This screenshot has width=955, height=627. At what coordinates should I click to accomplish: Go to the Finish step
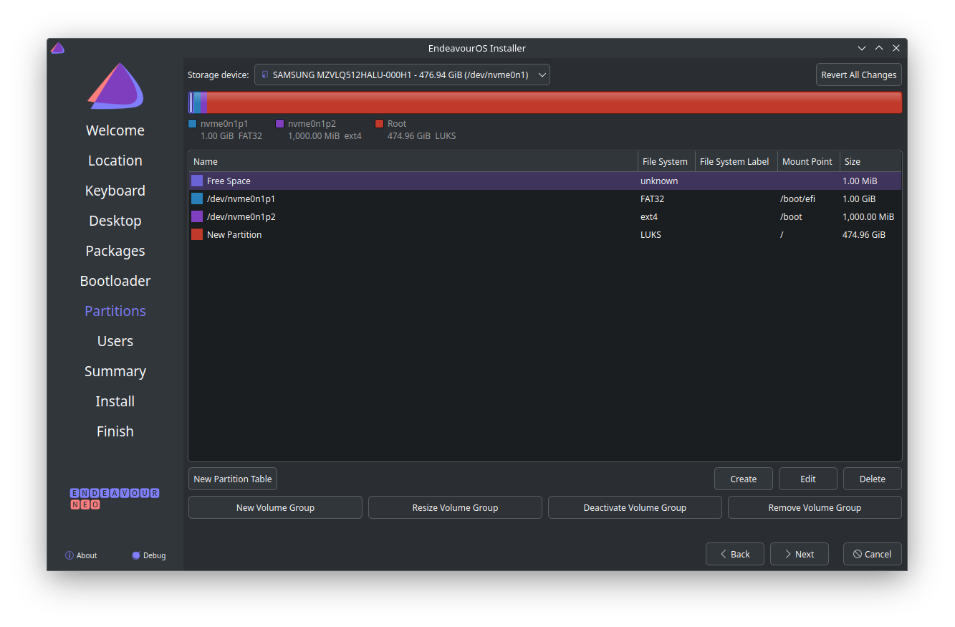click(115, 431)
